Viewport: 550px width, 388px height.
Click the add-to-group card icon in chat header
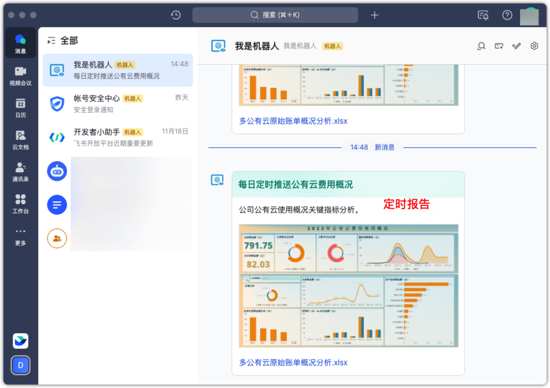(499, 46)
